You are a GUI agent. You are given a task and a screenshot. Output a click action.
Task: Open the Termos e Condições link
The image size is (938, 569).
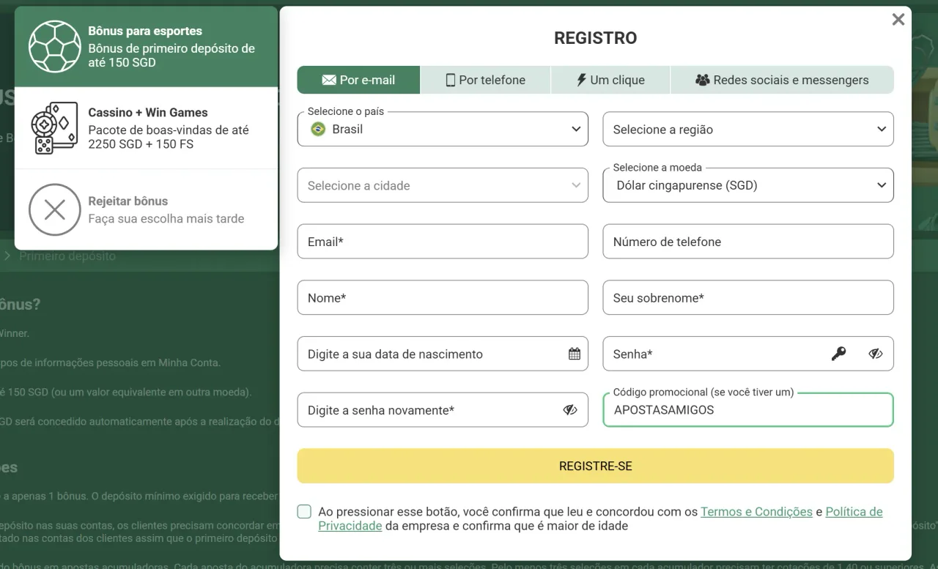click(756, 512)
